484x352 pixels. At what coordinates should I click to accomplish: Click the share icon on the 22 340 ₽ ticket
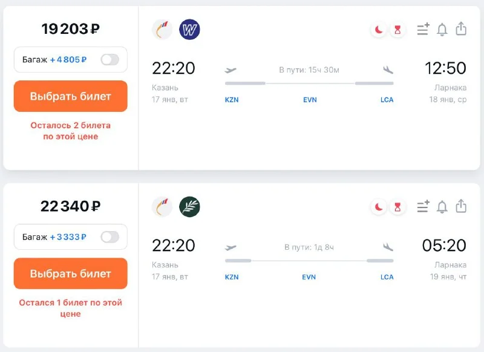pyautogui.click(x=461, y=207)
